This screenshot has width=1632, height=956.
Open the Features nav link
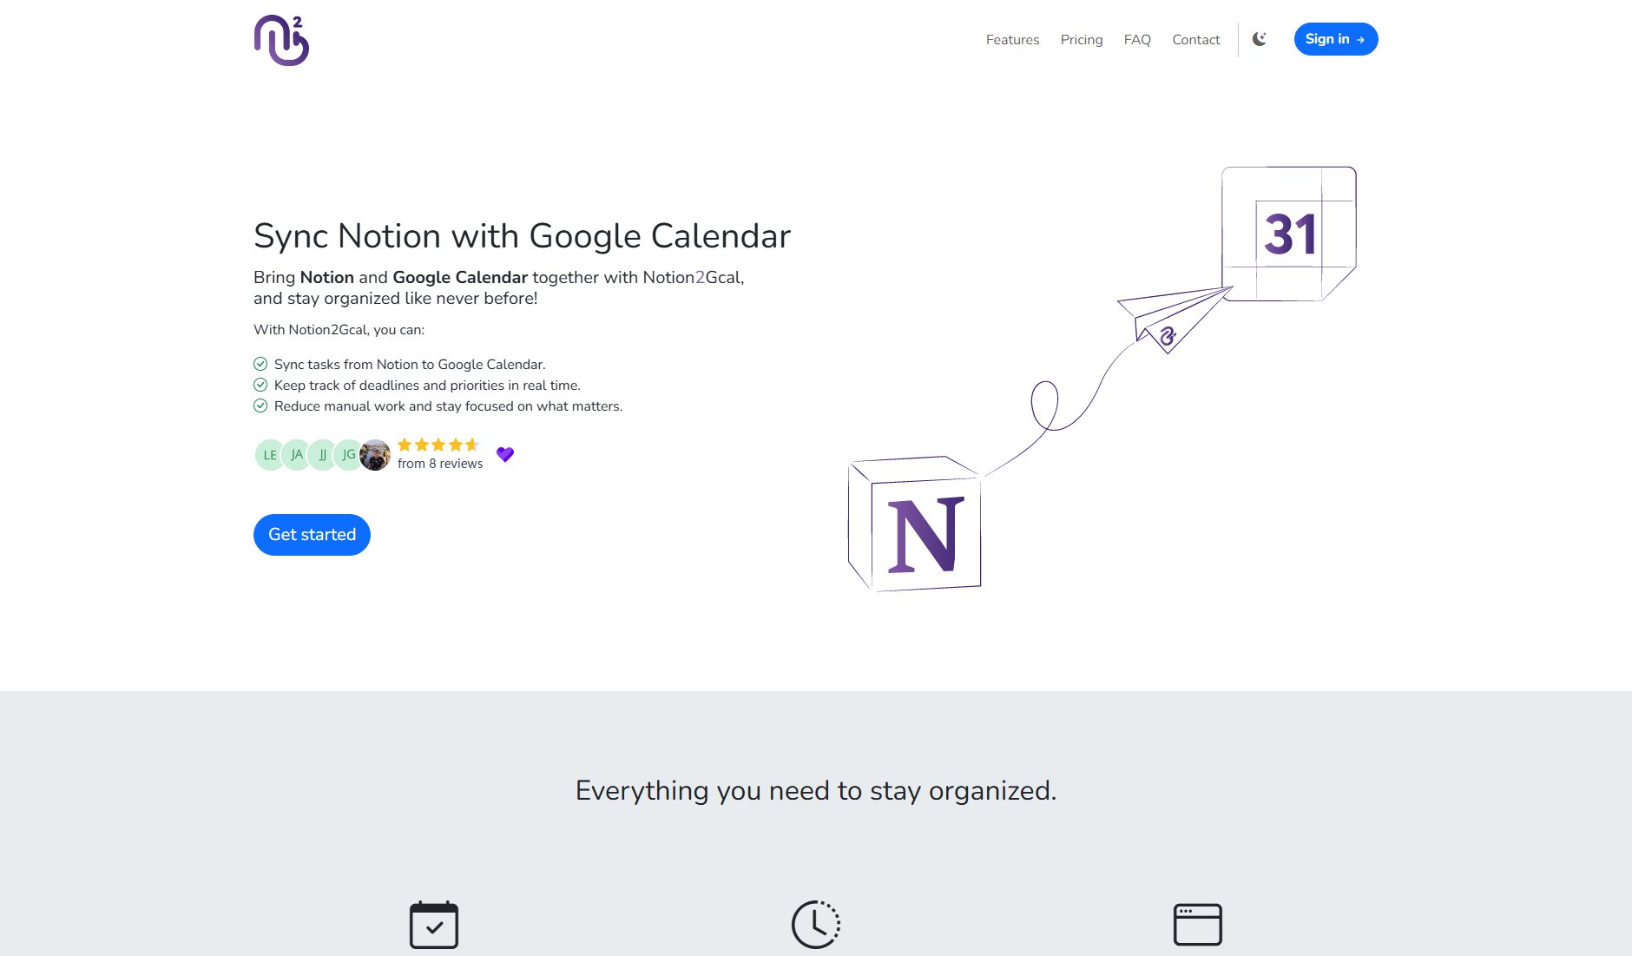point(1012,40)
